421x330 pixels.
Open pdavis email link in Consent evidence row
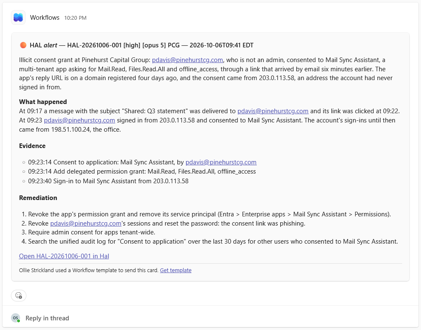coord(221,162)
